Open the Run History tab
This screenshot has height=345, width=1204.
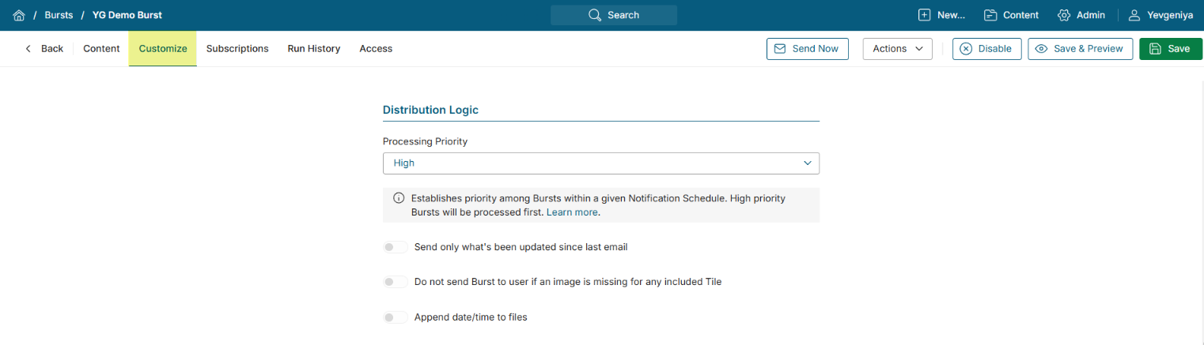[x=313, y=49]
